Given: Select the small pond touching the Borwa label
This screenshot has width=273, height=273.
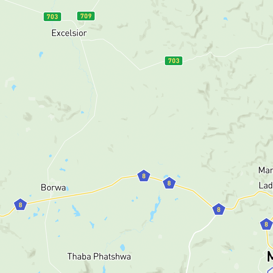Looking at the screenshot, I should click(x=67, y=189).
